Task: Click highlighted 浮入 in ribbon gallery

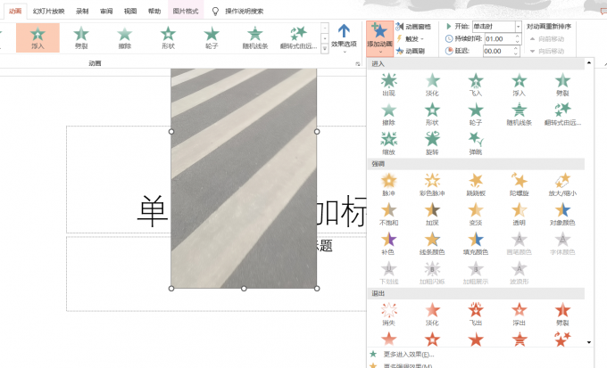Action: click(37, 37)
